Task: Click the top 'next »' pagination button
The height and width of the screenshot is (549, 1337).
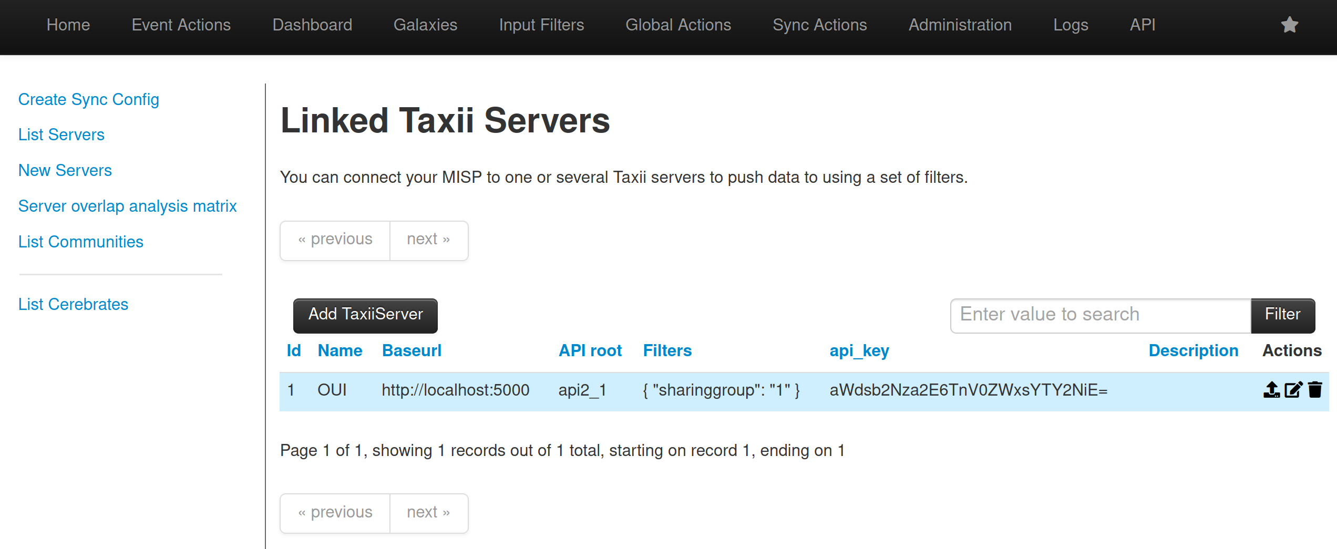Action: click(428, 240)
